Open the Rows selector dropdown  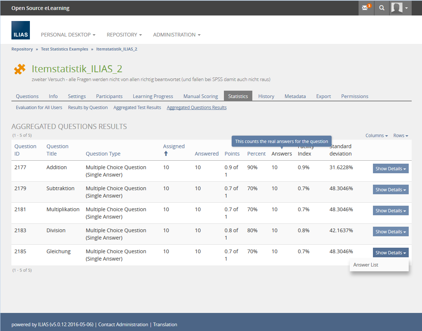pyautogui.click(x=401, y=136)
